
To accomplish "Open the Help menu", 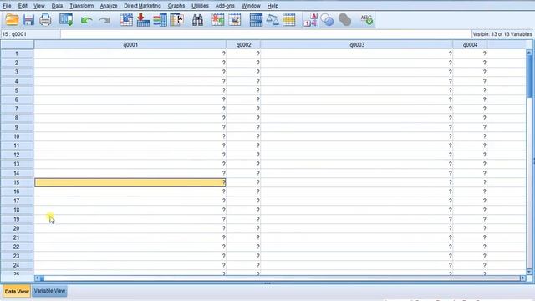I will 273,6.
